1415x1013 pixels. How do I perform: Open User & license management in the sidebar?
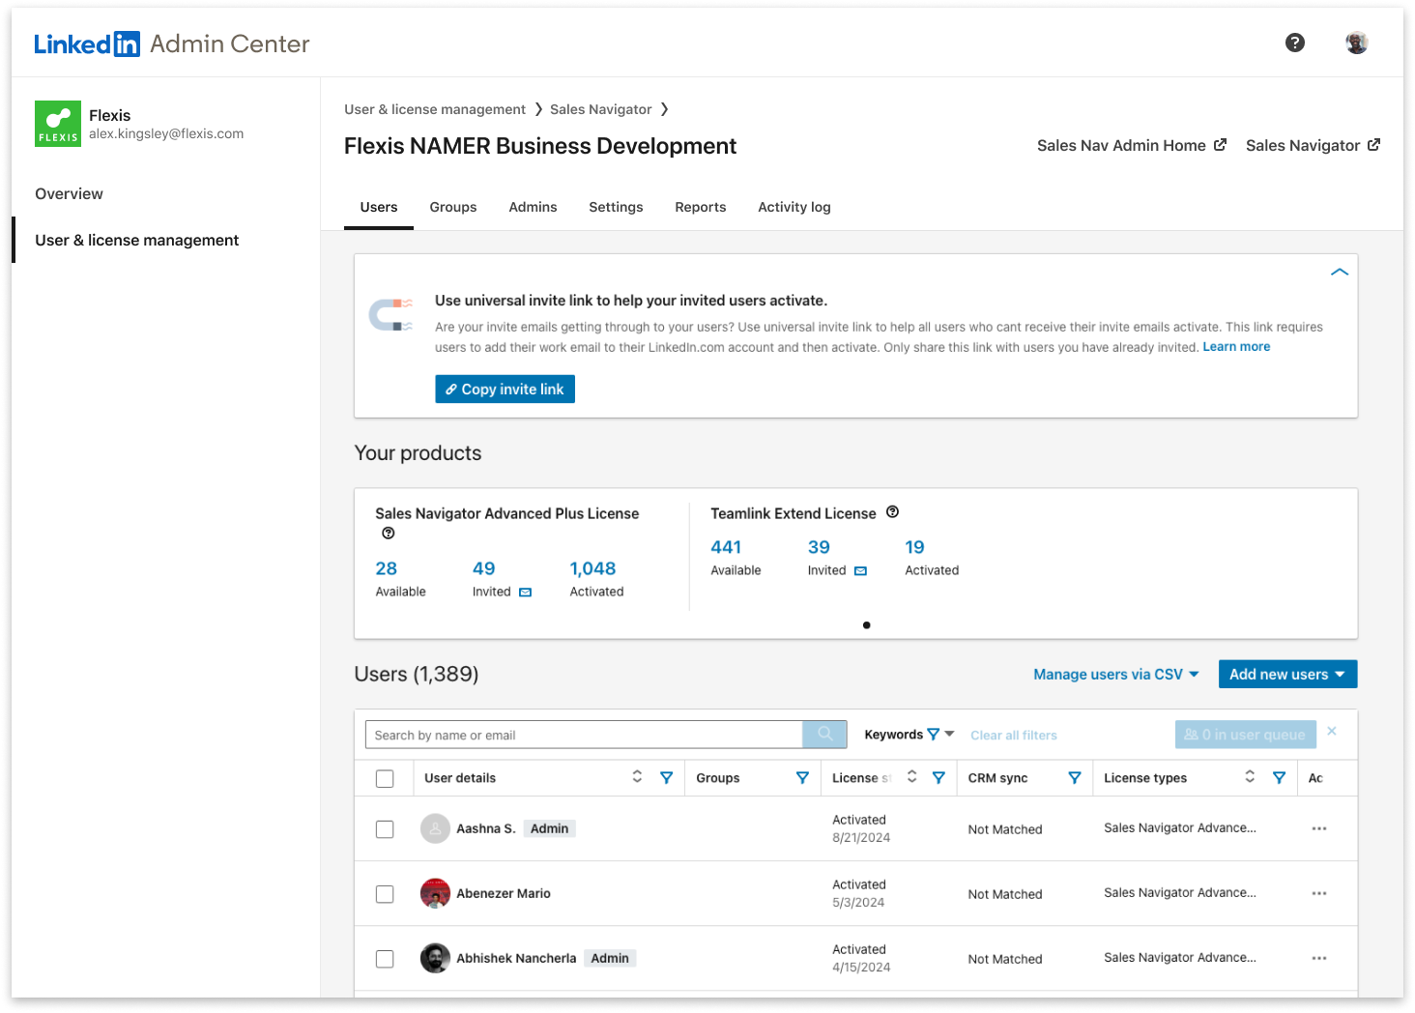(x=136, y=240)
